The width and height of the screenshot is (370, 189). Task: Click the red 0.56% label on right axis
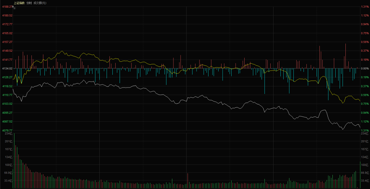364,42
